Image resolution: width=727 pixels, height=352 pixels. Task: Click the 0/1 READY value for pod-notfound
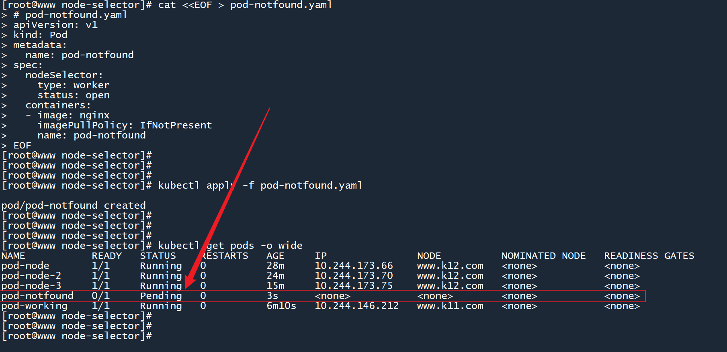[100, 296]
